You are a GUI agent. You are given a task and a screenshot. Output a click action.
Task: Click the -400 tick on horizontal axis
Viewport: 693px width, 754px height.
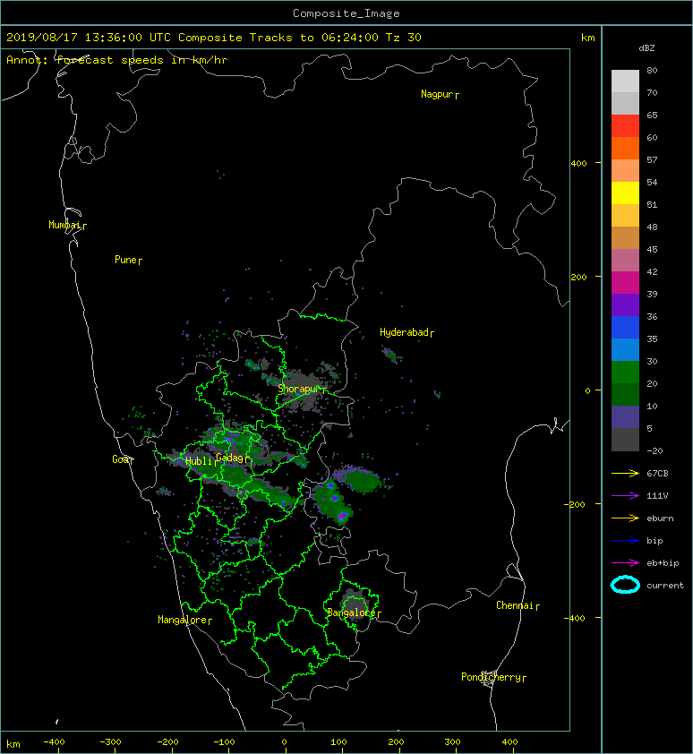54,742
